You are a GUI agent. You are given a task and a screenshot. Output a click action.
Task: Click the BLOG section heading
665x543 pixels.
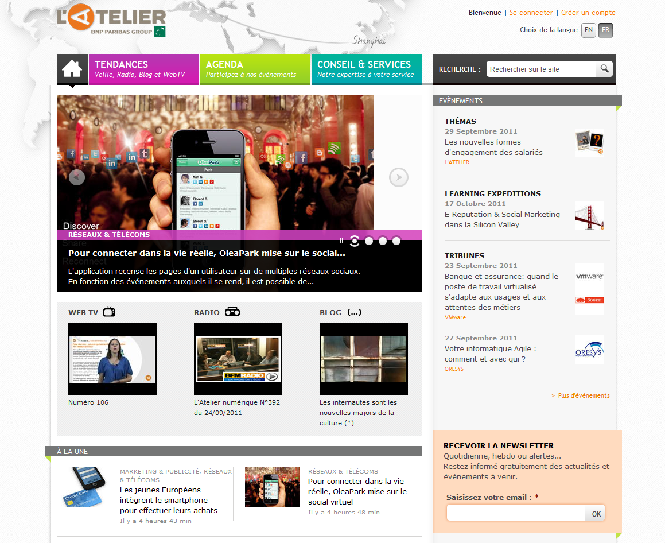pyautogui.click(x=330, y=313)
